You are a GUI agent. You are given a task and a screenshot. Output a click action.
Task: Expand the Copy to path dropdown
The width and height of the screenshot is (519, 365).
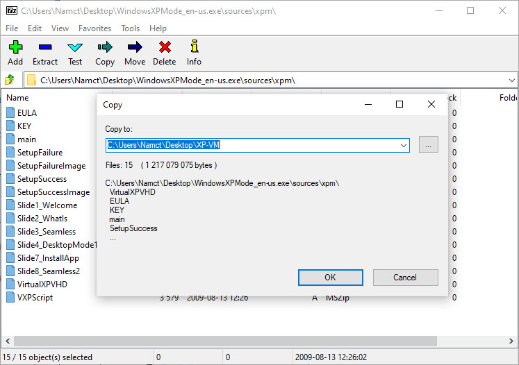404,146
